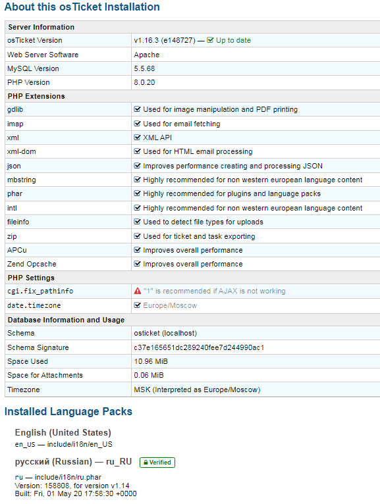Click the cgi.fix_pathinfo setting name
The height and width of the screenshot is (504, 380).
[40, 291]
